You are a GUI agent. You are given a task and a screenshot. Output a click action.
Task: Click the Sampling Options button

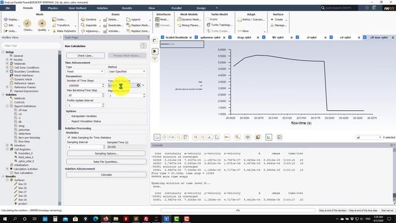click(x=106, y=154)
